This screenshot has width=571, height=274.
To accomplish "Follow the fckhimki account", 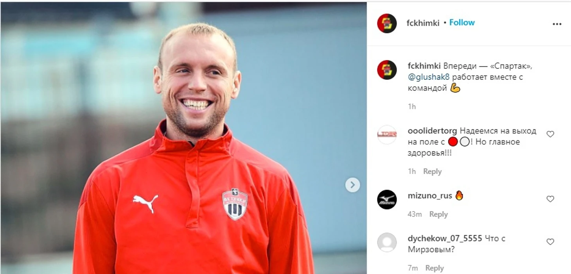I will [462, 23].
